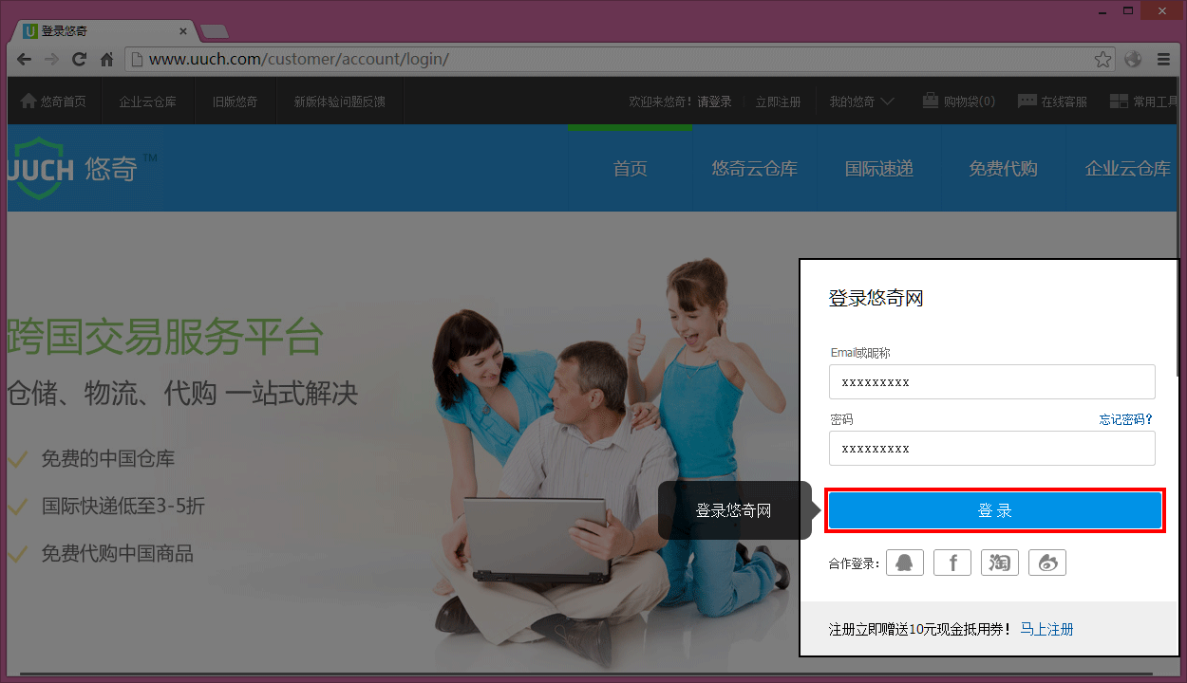Click the browser forward arrow
The width and height of the screenshot is (1187, 683).
[51, 59]
